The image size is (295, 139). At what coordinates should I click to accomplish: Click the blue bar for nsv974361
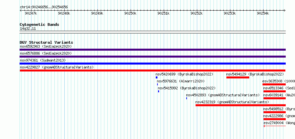click(152, 64)
